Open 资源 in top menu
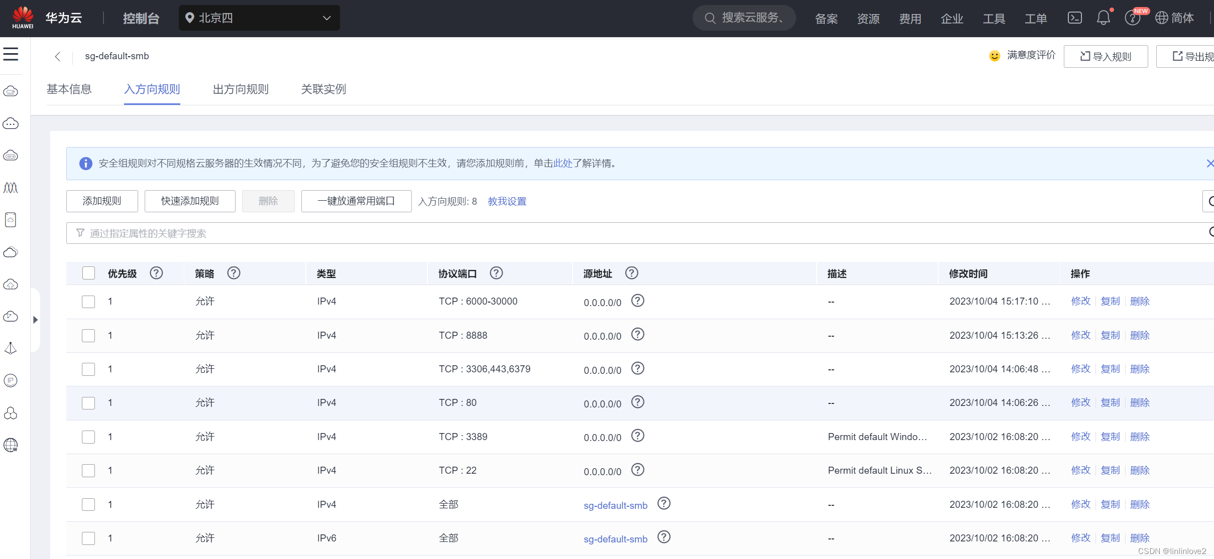The height and width of the screenshot is (559, 1214). (868, 19)
